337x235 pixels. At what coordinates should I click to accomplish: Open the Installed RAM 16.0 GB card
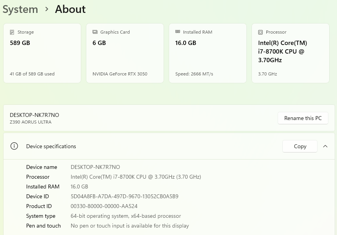pos(208,53)
